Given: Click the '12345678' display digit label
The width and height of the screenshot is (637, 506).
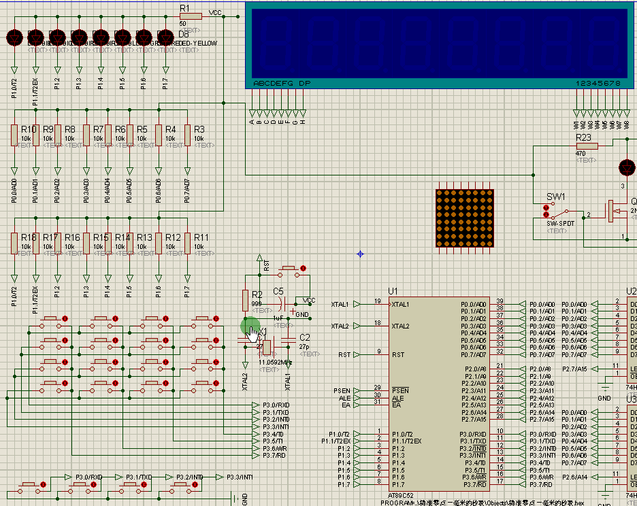Looking at the screenshot, I should point(598,83).
